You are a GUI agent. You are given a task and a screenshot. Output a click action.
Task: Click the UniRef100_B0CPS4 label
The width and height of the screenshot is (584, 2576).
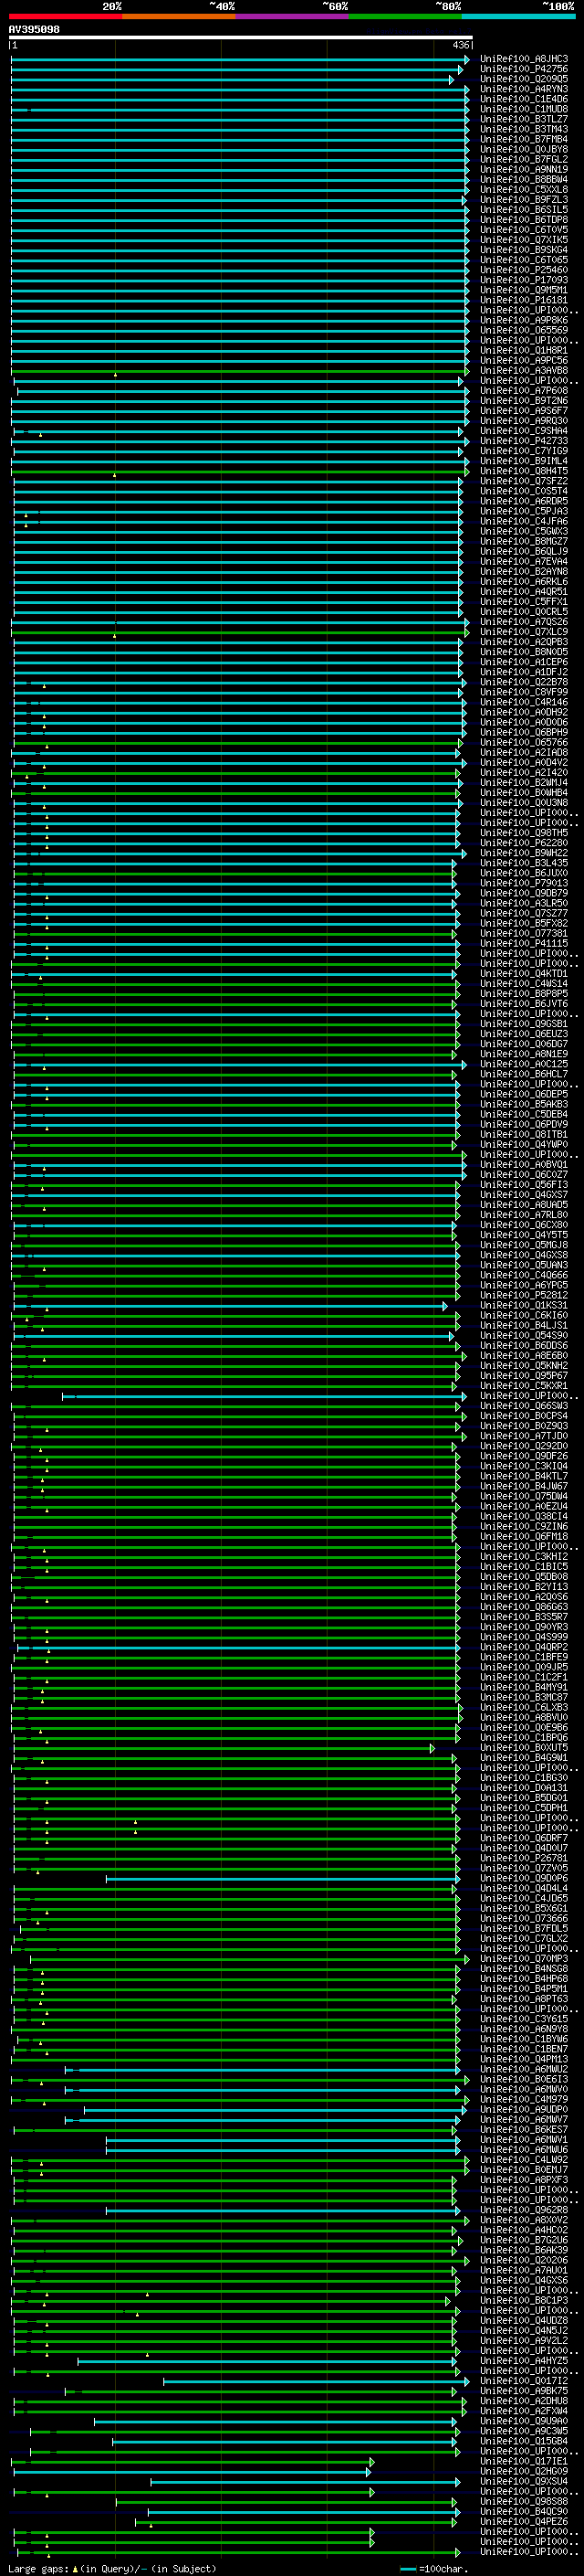524,1416
